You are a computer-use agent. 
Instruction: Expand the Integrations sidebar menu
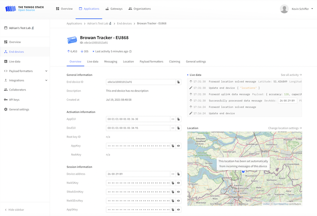46,80
